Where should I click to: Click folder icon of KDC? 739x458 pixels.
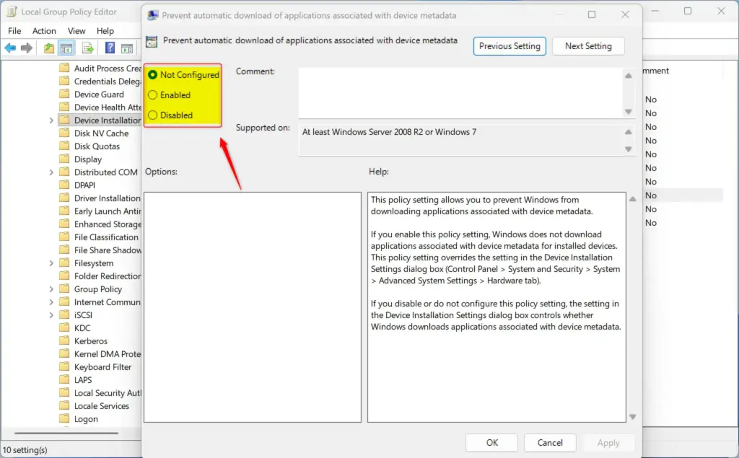tap(64, 327)
